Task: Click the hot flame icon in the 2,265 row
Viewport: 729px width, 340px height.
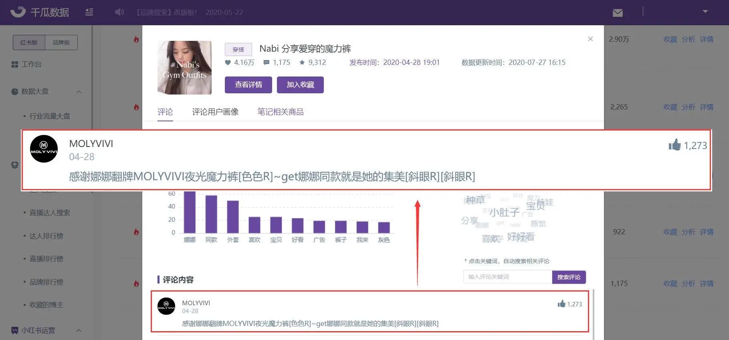Action: (x=136, y=107)
